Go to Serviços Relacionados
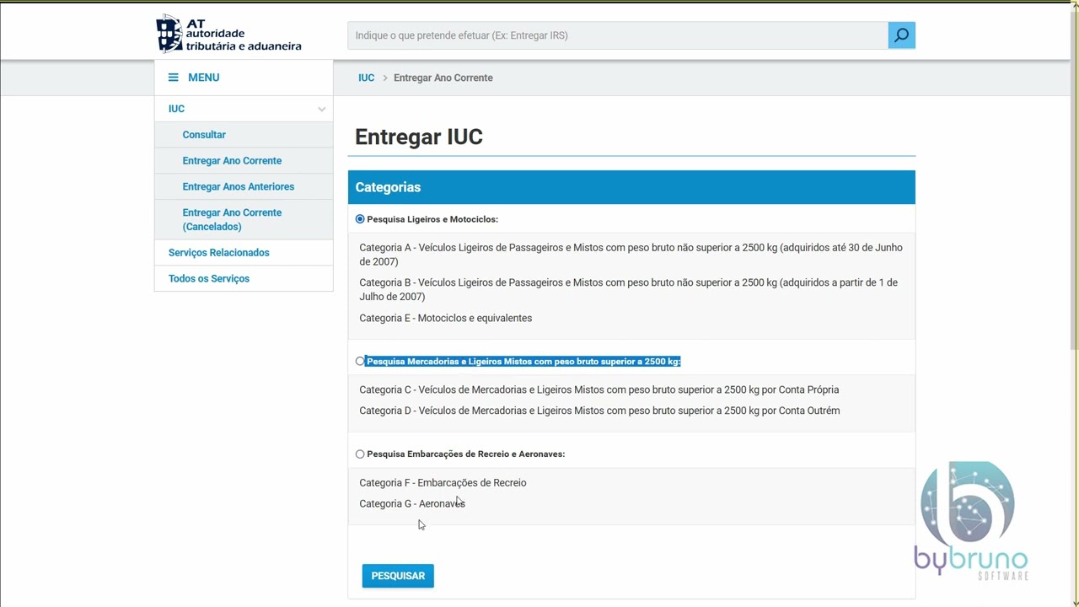 (x=219, y=253)
